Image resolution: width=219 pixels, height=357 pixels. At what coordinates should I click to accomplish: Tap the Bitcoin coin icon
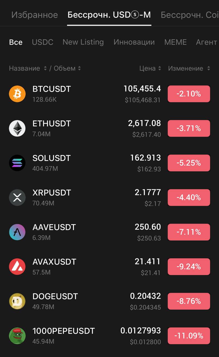[x=17, y=94]
